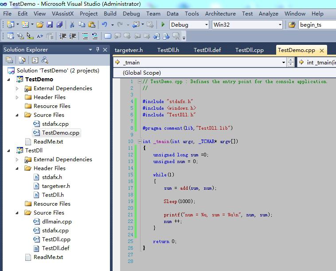Expand Header Files under TestDemo
The height and width of the screenshot is (271, 336).
pos(17,97)
